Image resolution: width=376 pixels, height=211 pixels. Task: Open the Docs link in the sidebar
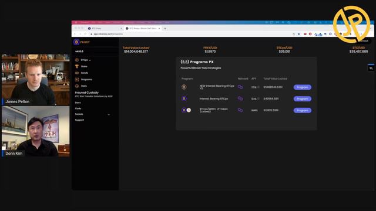point(78,103)
